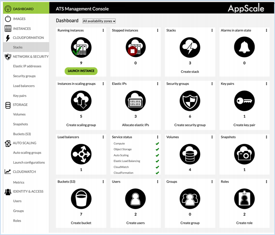Image resolution: width=275 pixels, height=235 pixels.
Task: Click the Launch Instance button
Action: [81, 71]
